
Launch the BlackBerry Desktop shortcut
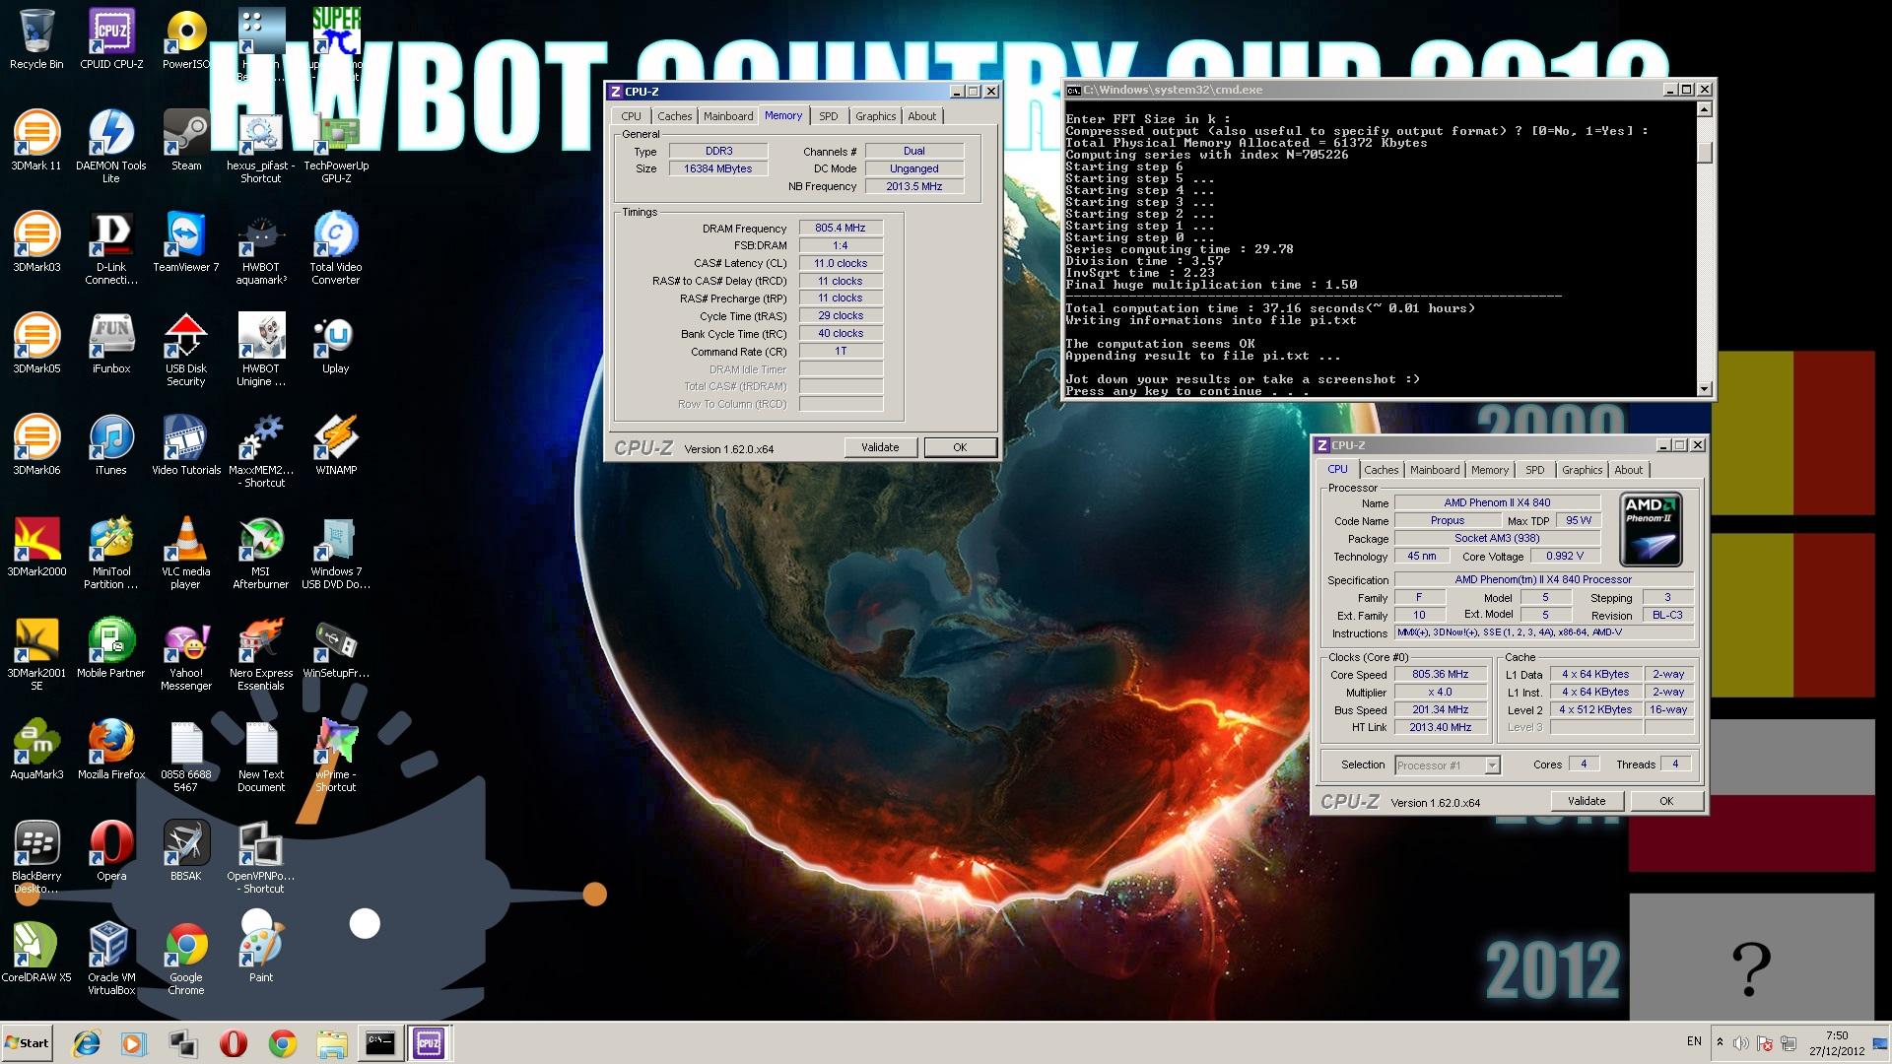pyautogui.click(x=36, y=857)
